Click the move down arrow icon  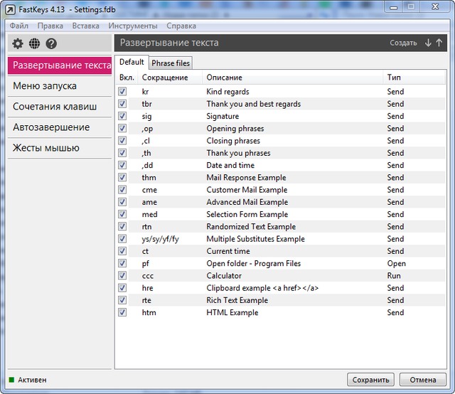[x=428, y=43]
